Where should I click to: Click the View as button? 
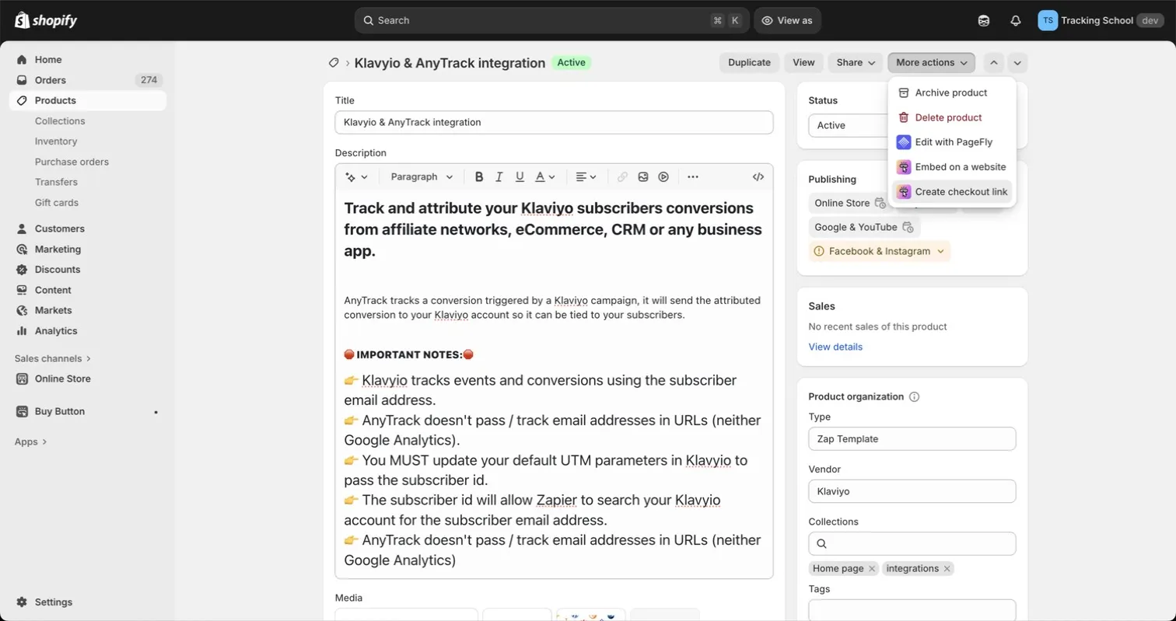[787, 20]
